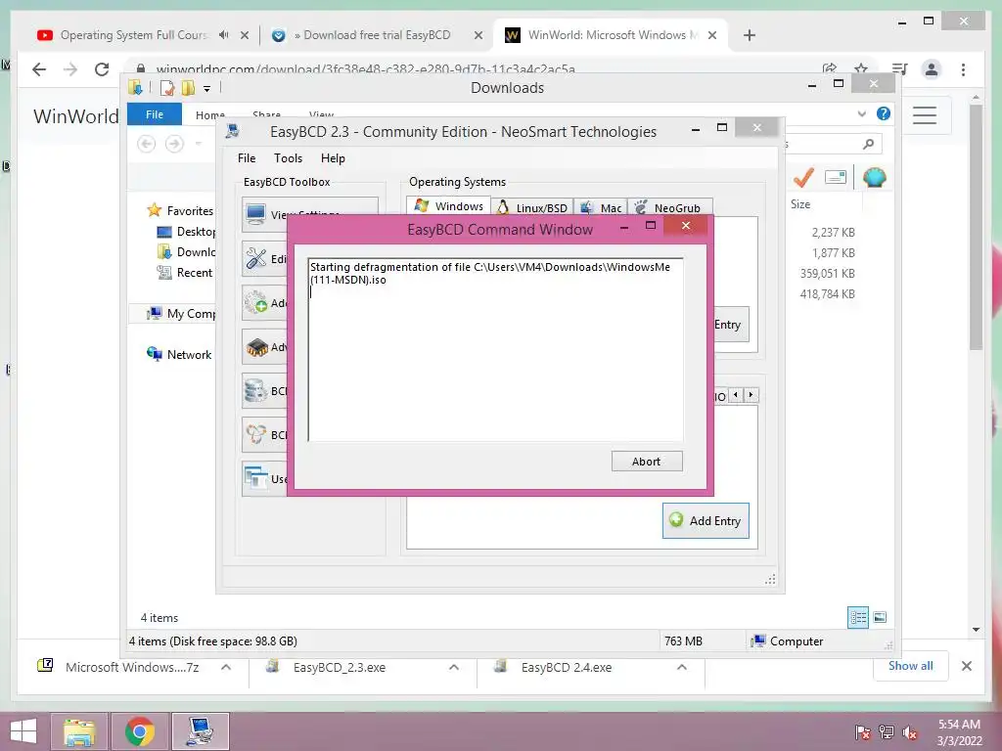The height and width of the screenshot is (751, 1002).
Task: Bookmark this page with star
Action: [861, 68]
